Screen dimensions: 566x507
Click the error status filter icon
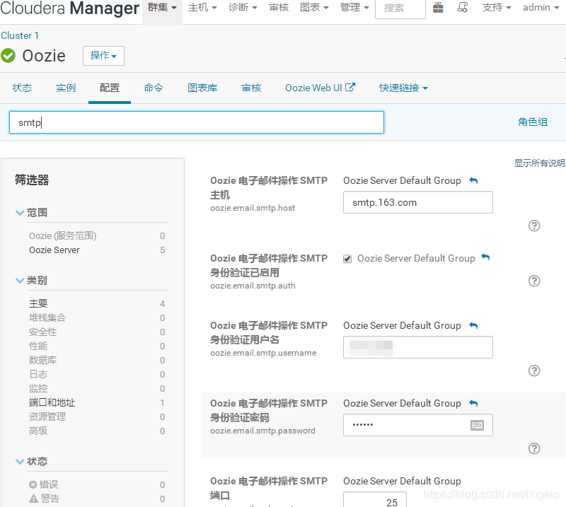[33, 484]
